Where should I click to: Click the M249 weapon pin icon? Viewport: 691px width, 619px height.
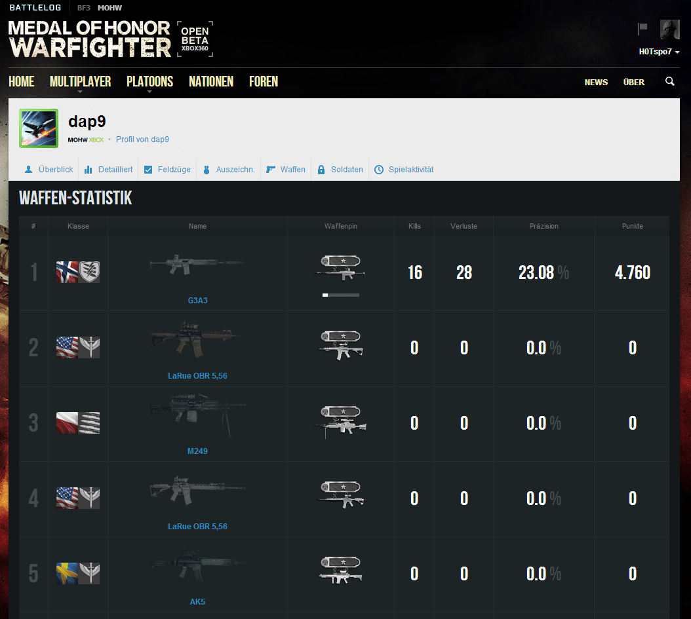coord(341,422)
